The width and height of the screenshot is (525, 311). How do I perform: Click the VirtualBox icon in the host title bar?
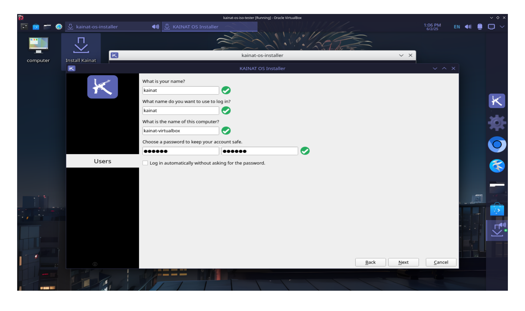[x=21, y=18]
